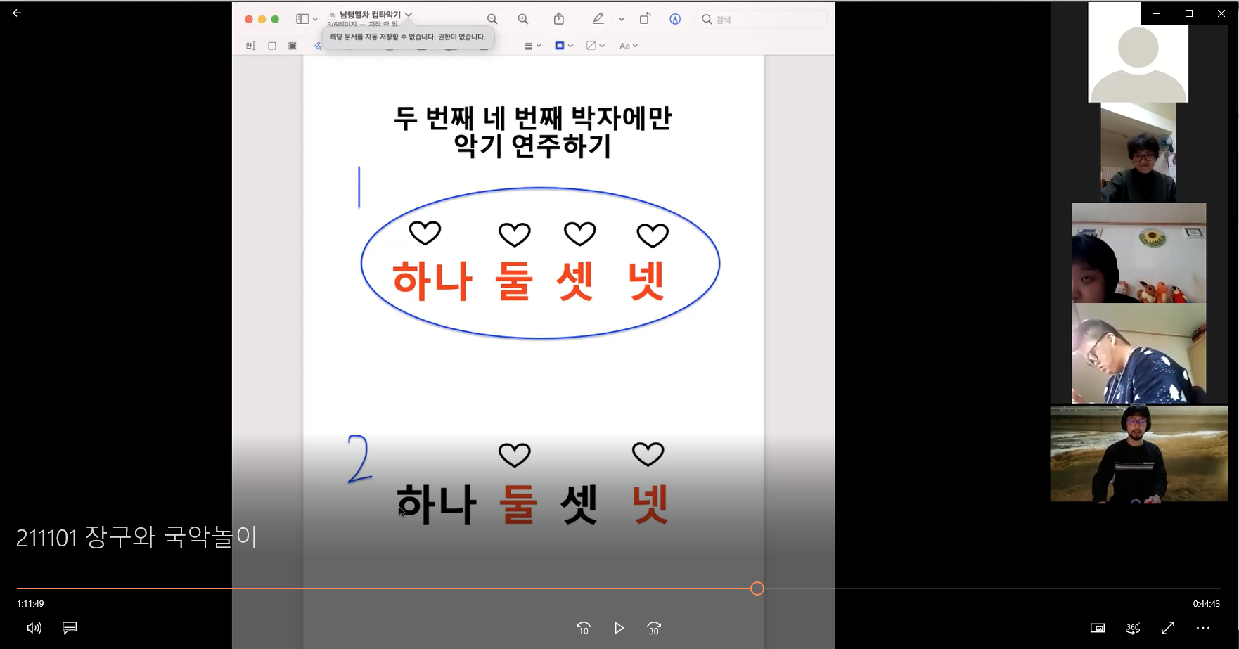The image size is (1239, 649).
Task: Click Preview's sidebar view button
Action: [x=302, y=19]
